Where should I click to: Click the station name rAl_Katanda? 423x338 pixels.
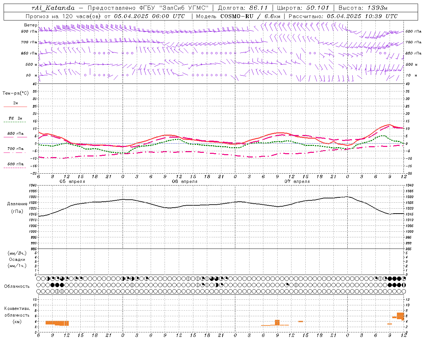click(x=53, y=8)
